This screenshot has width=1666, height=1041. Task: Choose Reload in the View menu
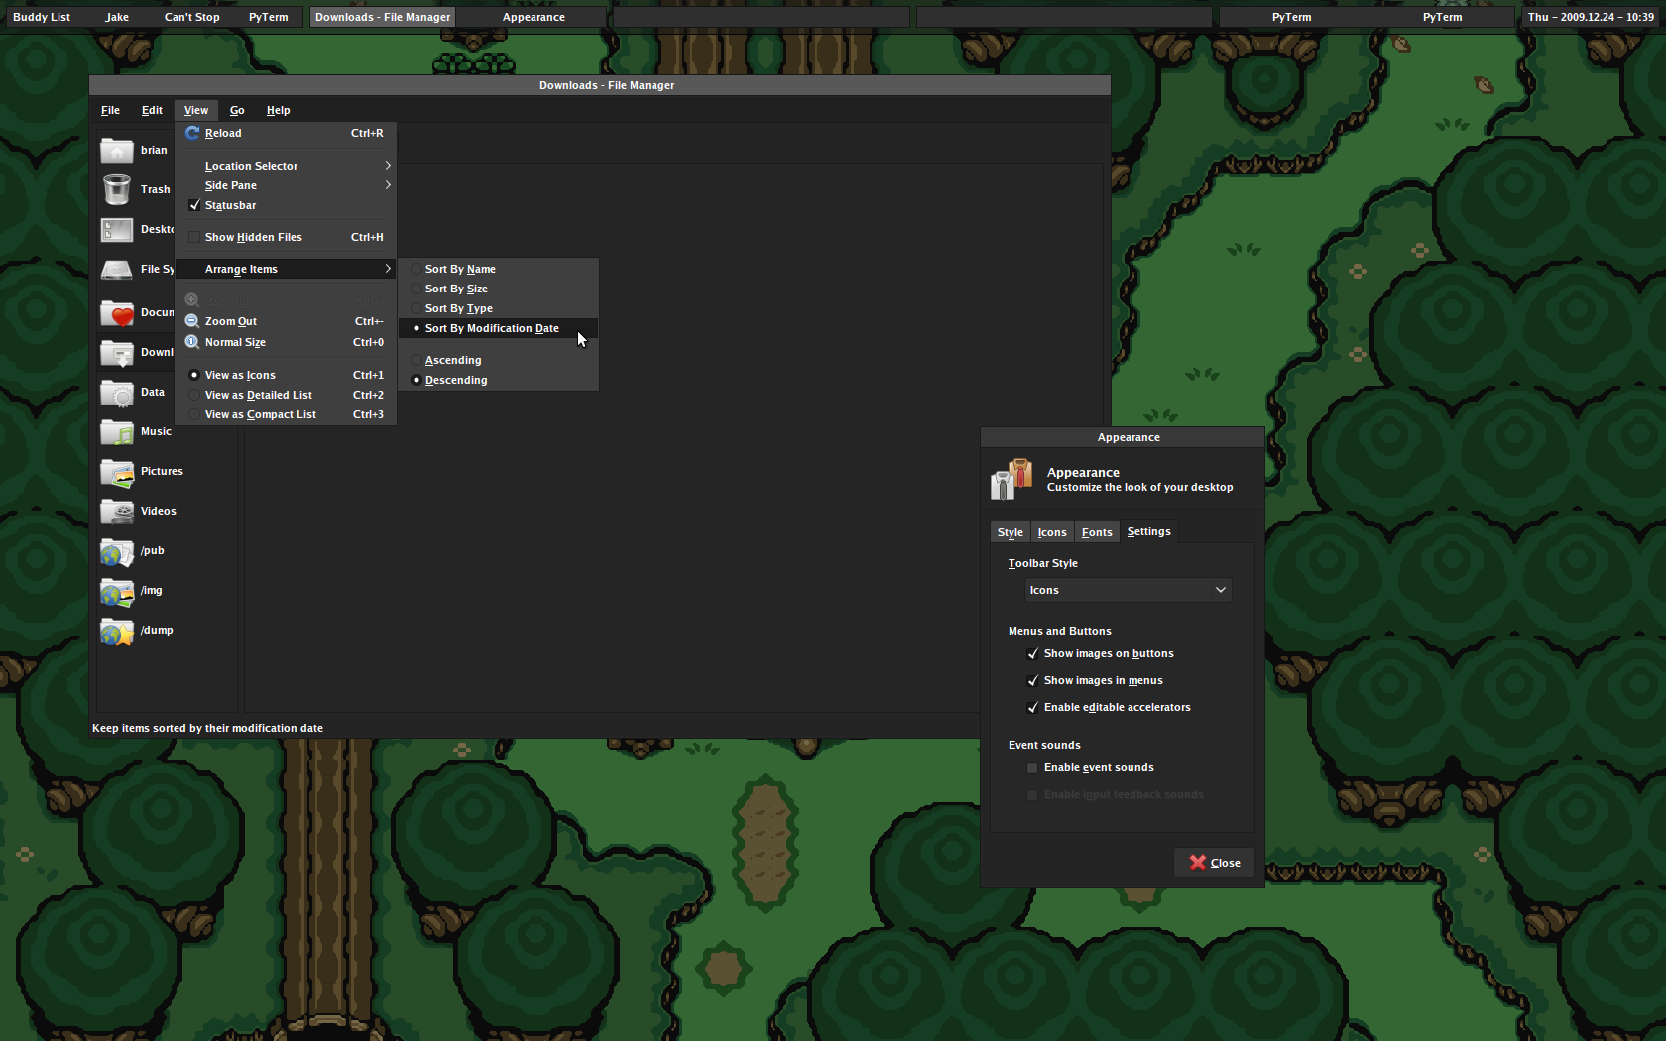(286, 133)
